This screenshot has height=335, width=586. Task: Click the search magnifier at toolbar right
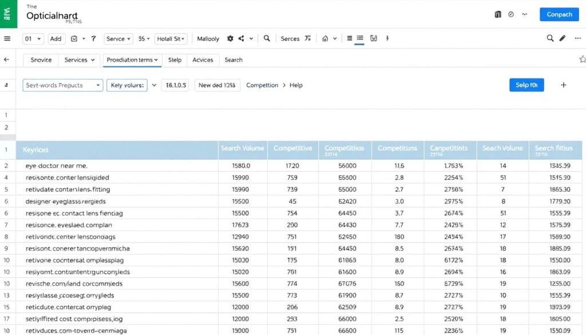click(550, 38)
